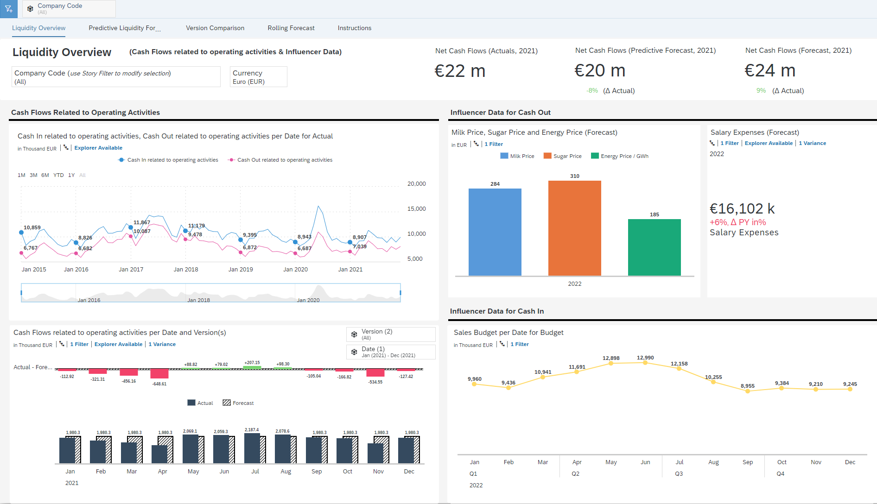Open 1 Filter link on Version cash flows chart
The image size is (877, 504).
click(79, 344)
